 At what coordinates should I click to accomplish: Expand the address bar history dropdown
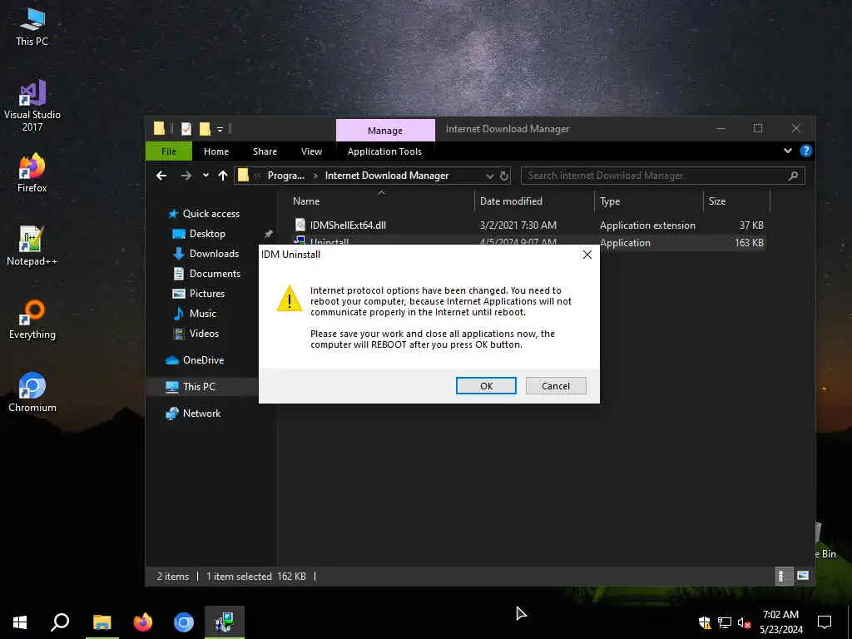tap(489, 176)
